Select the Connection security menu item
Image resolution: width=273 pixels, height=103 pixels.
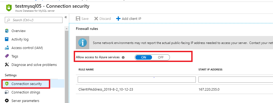point(27,84)
